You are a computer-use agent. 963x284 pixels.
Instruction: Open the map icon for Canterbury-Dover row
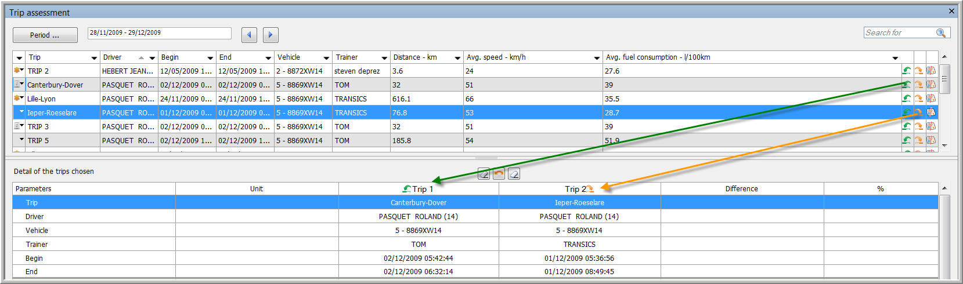931,85
